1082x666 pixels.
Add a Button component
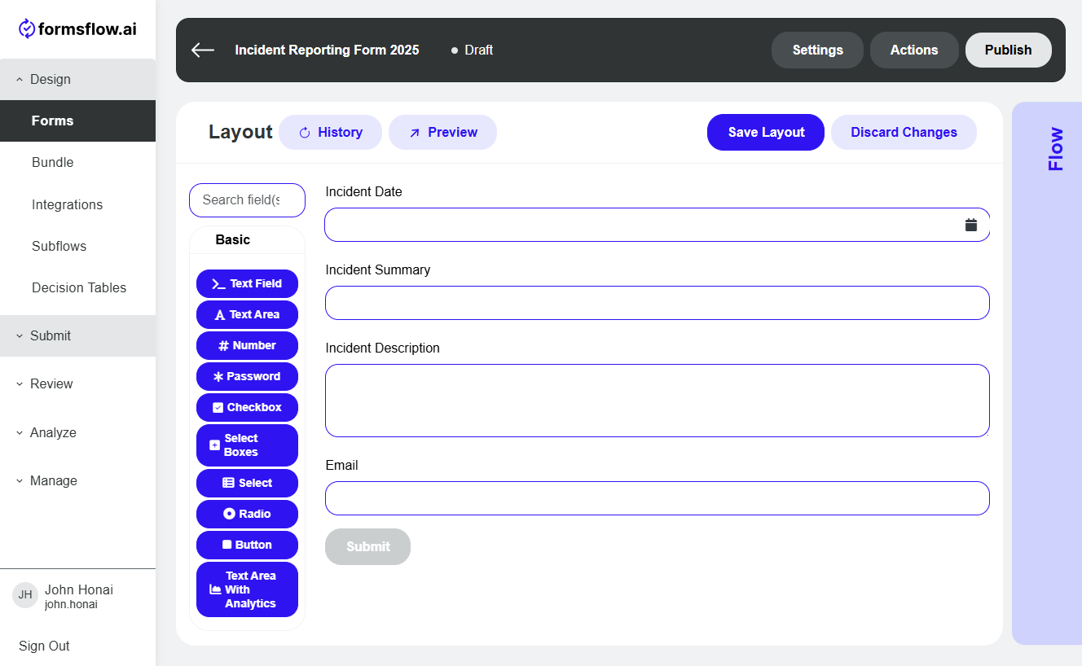(x=247, y=545)
